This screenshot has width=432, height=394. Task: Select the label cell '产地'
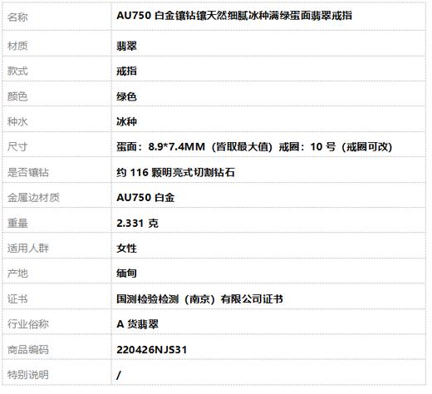click(56, 271)
